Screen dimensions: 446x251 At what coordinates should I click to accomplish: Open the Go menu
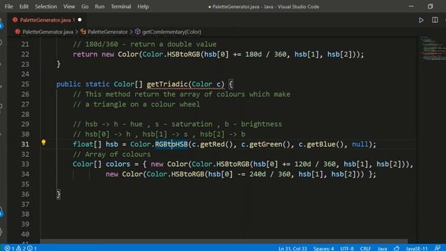85,6
